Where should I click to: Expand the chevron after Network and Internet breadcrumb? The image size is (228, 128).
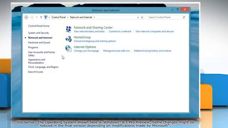pos(94,17)
